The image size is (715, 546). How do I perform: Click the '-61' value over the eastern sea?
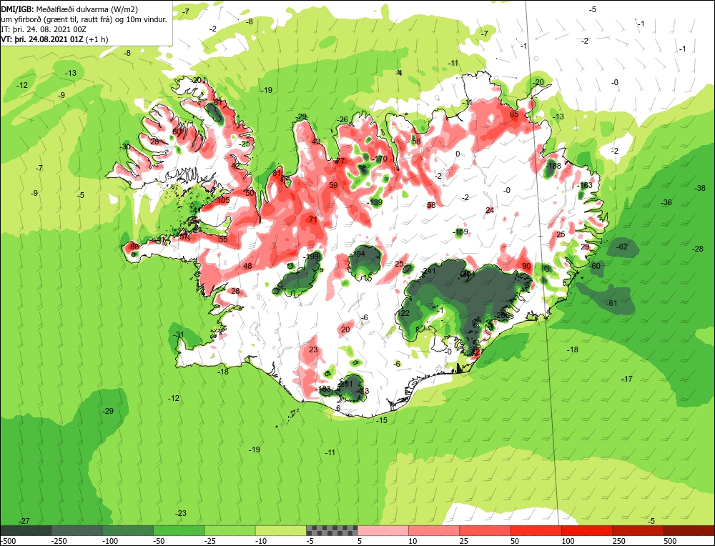(x=611, y=303)
